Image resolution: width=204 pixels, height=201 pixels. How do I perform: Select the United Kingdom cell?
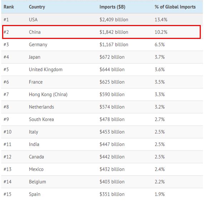(46, 70)
